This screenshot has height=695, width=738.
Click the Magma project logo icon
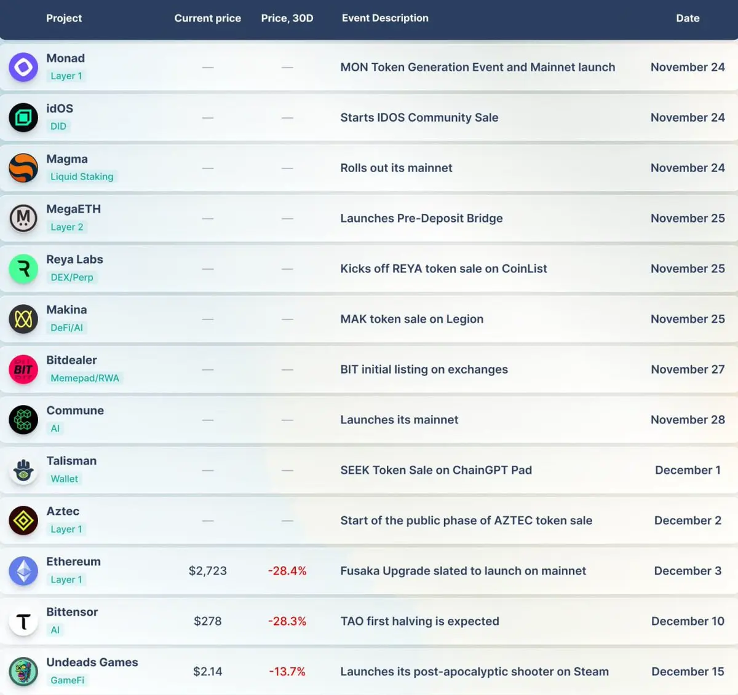[x=23, y=168]
